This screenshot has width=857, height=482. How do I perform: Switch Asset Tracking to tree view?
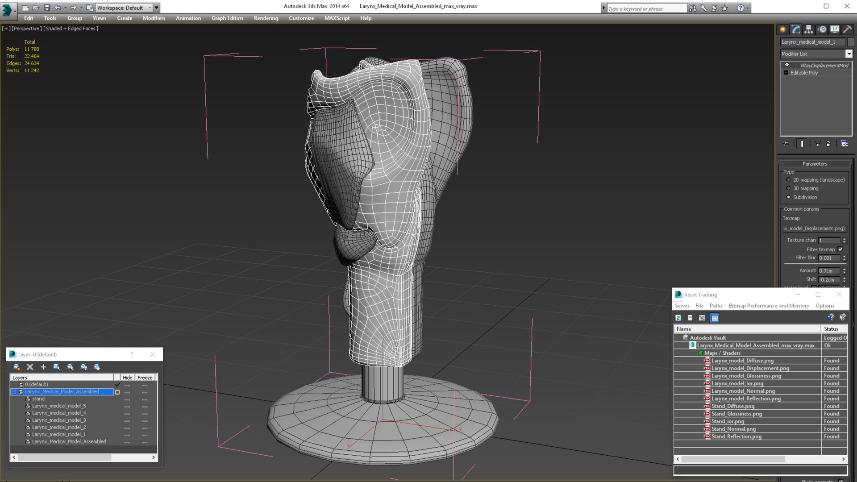coord(702,318)
